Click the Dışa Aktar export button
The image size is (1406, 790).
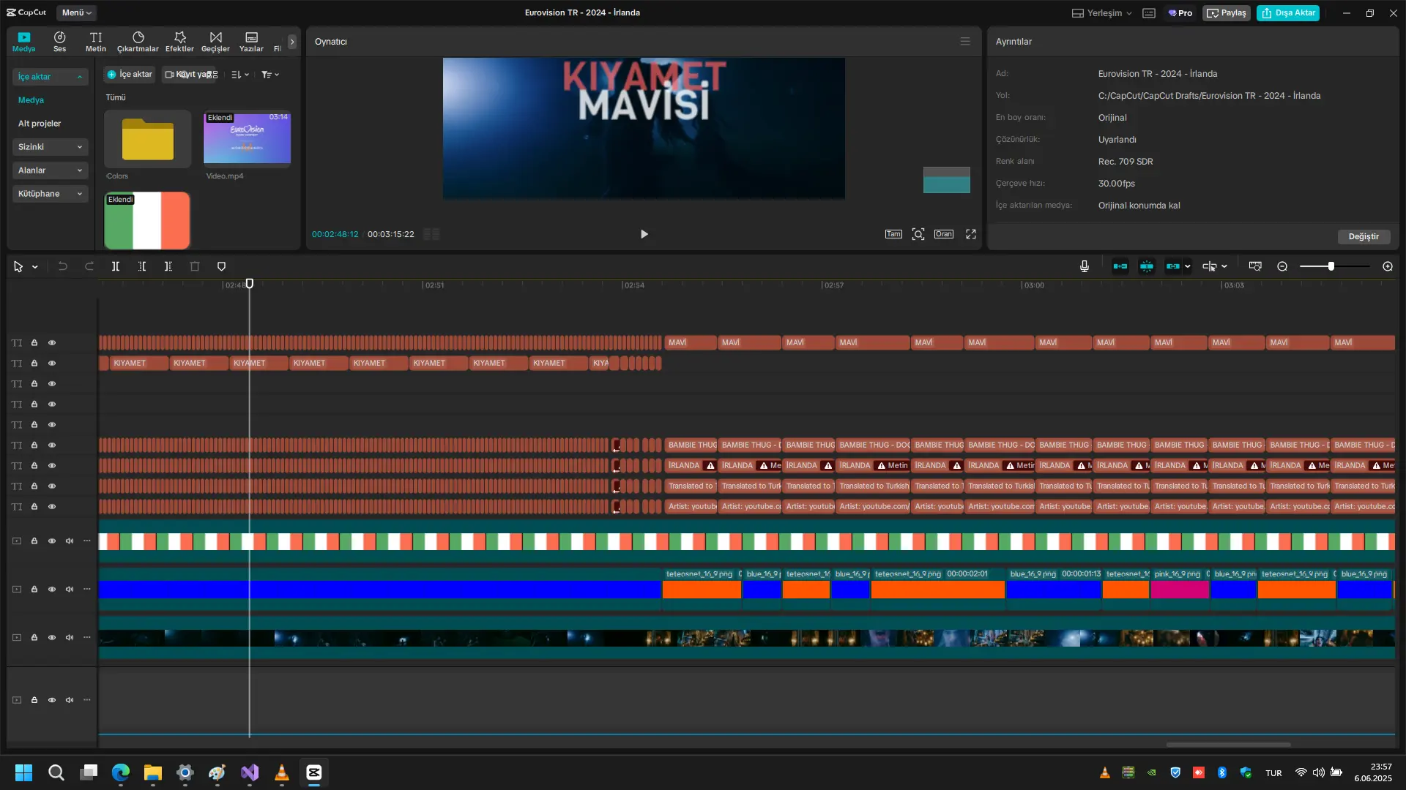pos(1288,13)
